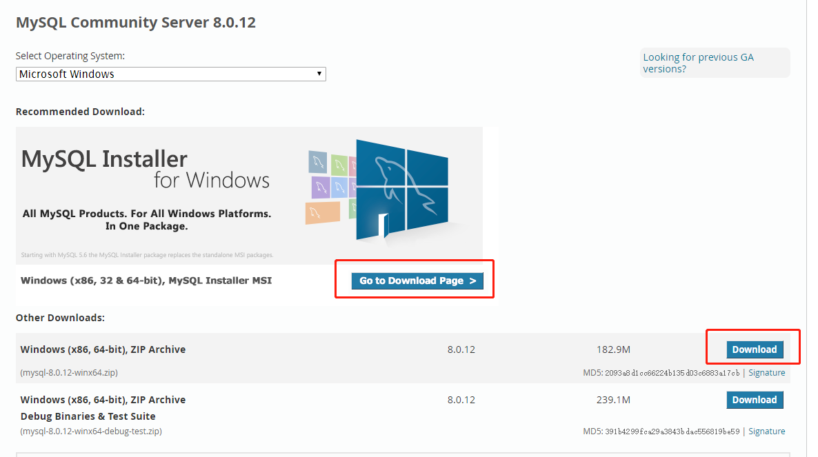Download the Debug Binaries & Test Suite archive

click(x=755, y=400)
